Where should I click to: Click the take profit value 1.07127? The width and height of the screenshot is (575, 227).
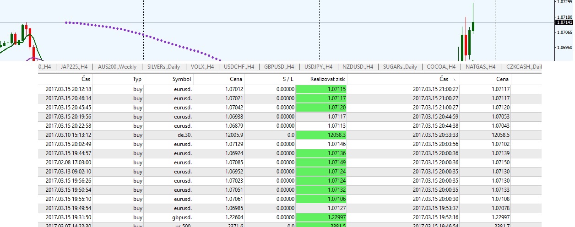tap(336, 208)
